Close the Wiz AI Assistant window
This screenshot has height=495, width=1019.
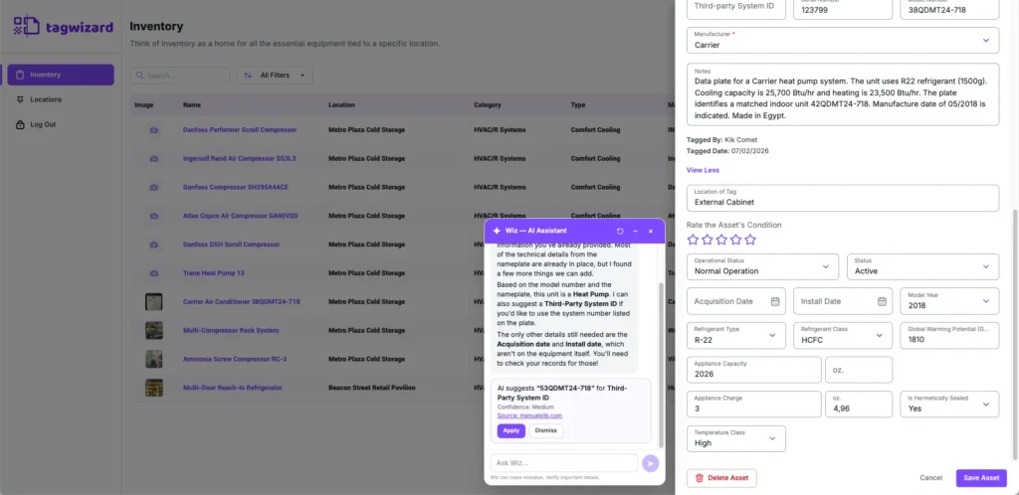click(x=651, y=231)
